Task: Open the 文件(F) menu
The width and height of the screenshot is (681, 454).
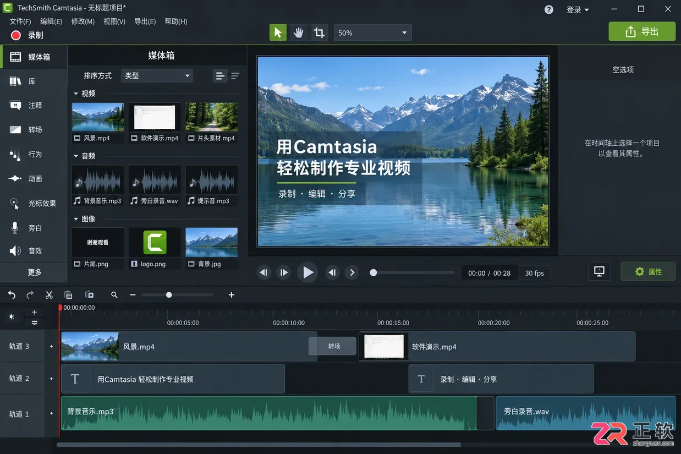Action: pyautogui.click(x=20, y=21)
